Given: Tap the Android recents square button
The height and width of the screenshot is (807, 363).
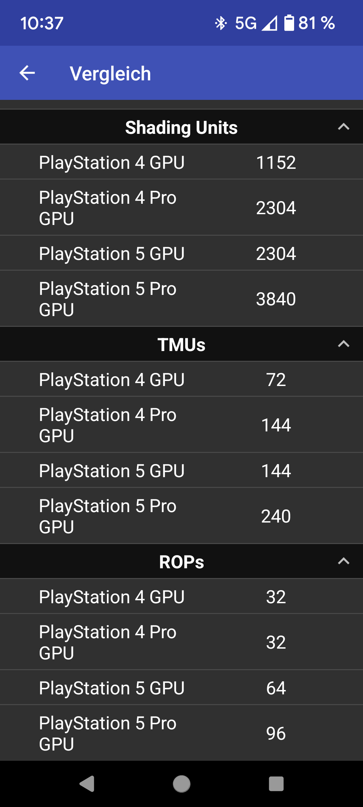Looking at the screenshot, I should coord(276,784).
